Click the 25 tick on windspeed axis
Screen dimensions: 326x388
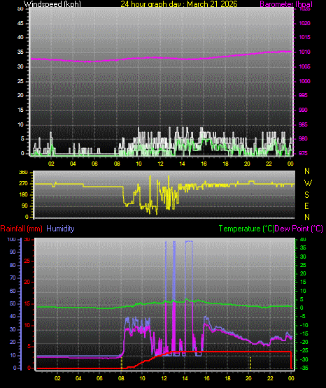pyautogui.click(x=20, y=81)
